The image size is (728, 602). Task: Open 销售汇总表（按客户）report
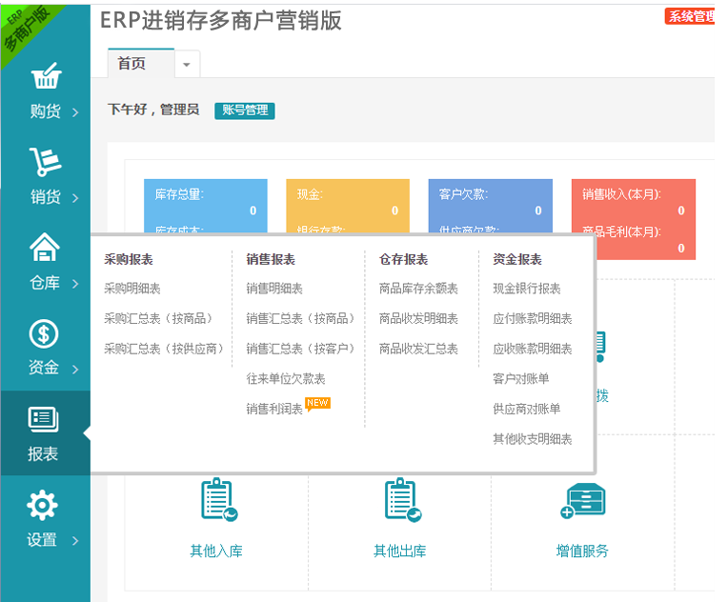[300, 349]
